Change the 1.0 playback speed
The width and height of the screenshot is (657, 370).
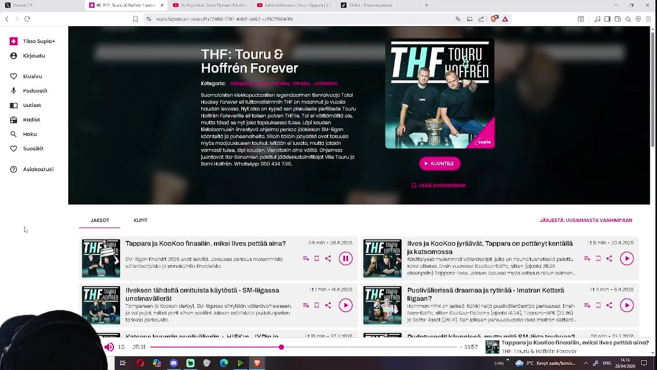121,347
